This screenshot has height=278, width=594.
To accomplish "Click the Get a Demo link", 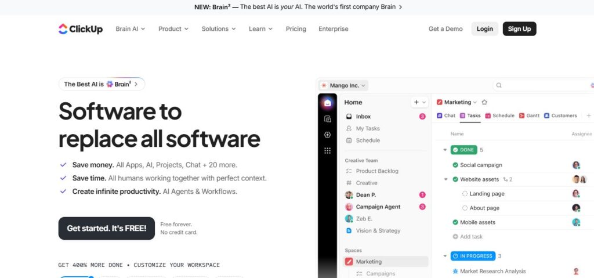I will pos(445,29).
